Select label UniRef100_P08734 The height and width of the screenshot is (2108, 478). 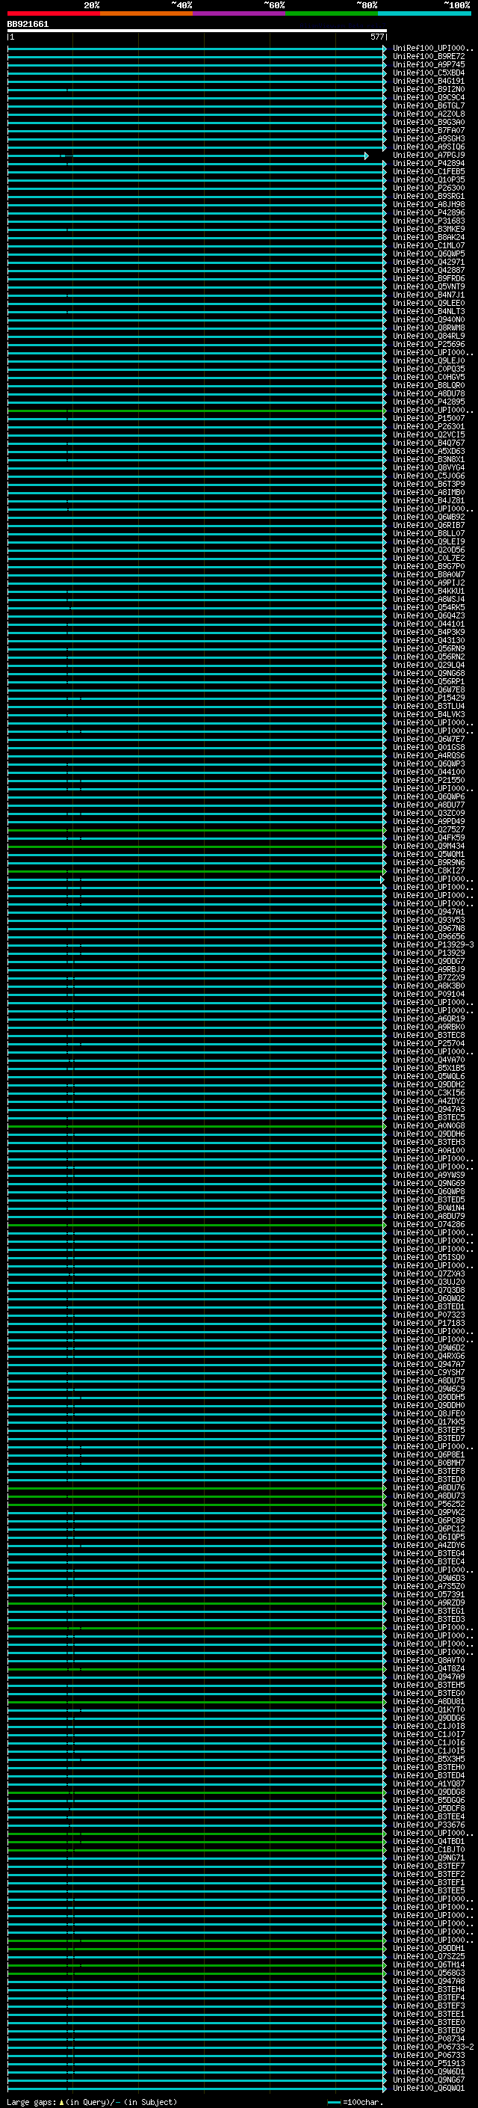[428, 2039]
